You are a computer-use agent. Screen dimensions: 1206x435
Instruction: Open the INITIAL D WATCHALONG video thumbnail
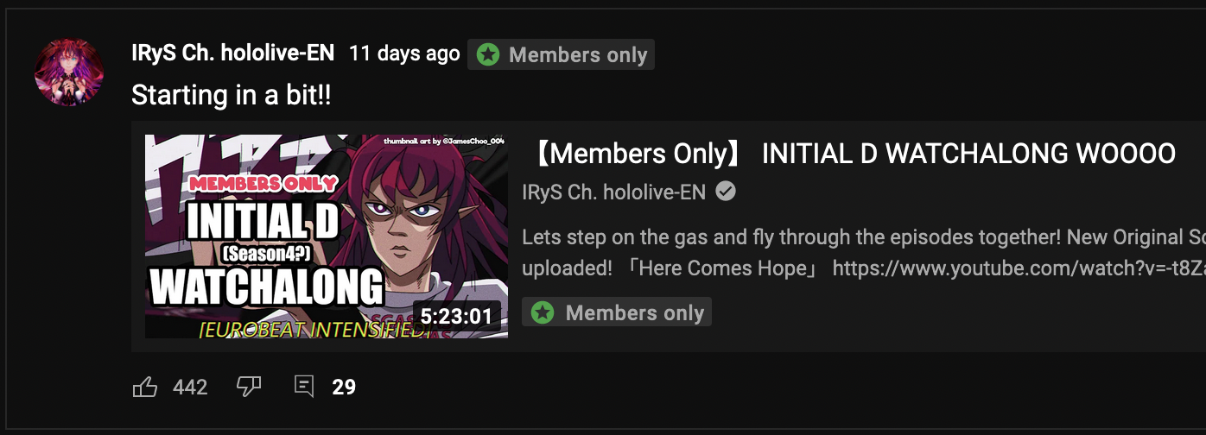point(326,236)
